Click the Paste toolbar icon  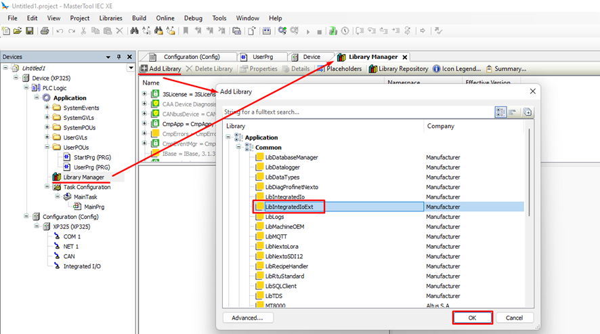pos(108,31)
